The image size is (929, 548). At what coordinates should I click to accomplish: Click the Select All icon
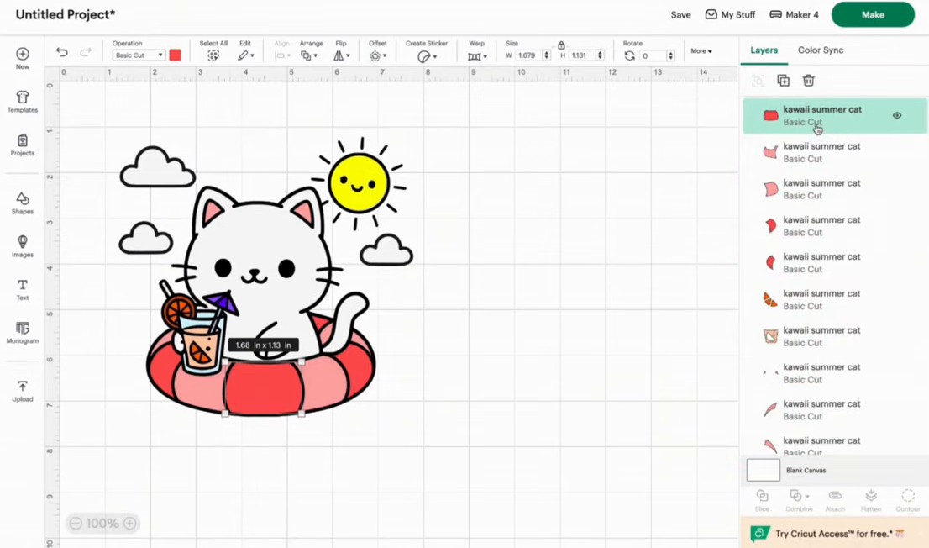(213, 55)
